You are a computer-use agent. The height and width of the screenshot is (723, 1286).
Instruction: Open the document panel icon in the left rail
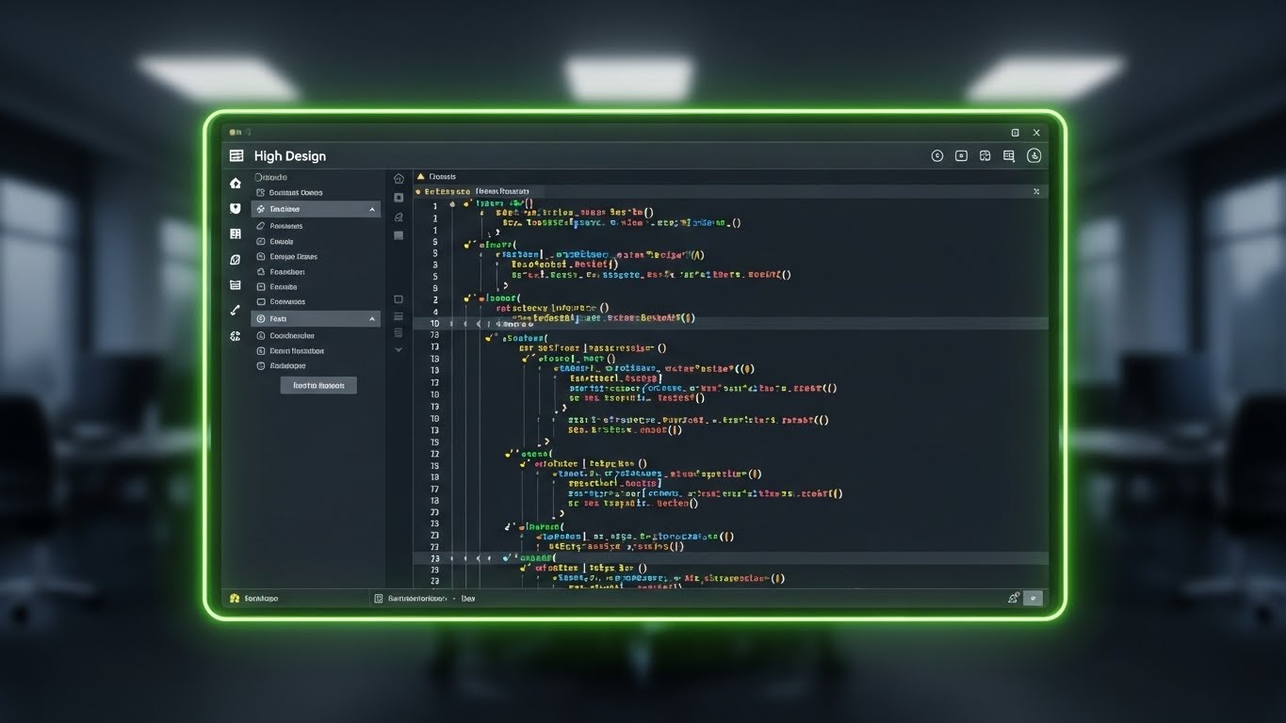[x=235, y=284]
